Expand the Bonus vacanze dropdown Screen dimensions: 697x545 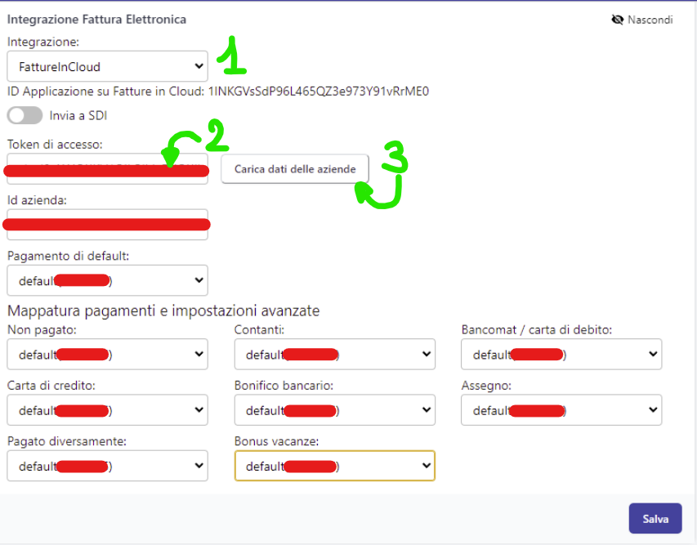[334, 466]
